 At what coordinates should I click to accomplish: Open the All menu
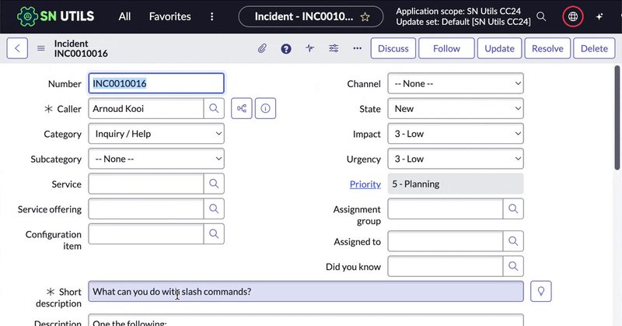click(124, 16)
